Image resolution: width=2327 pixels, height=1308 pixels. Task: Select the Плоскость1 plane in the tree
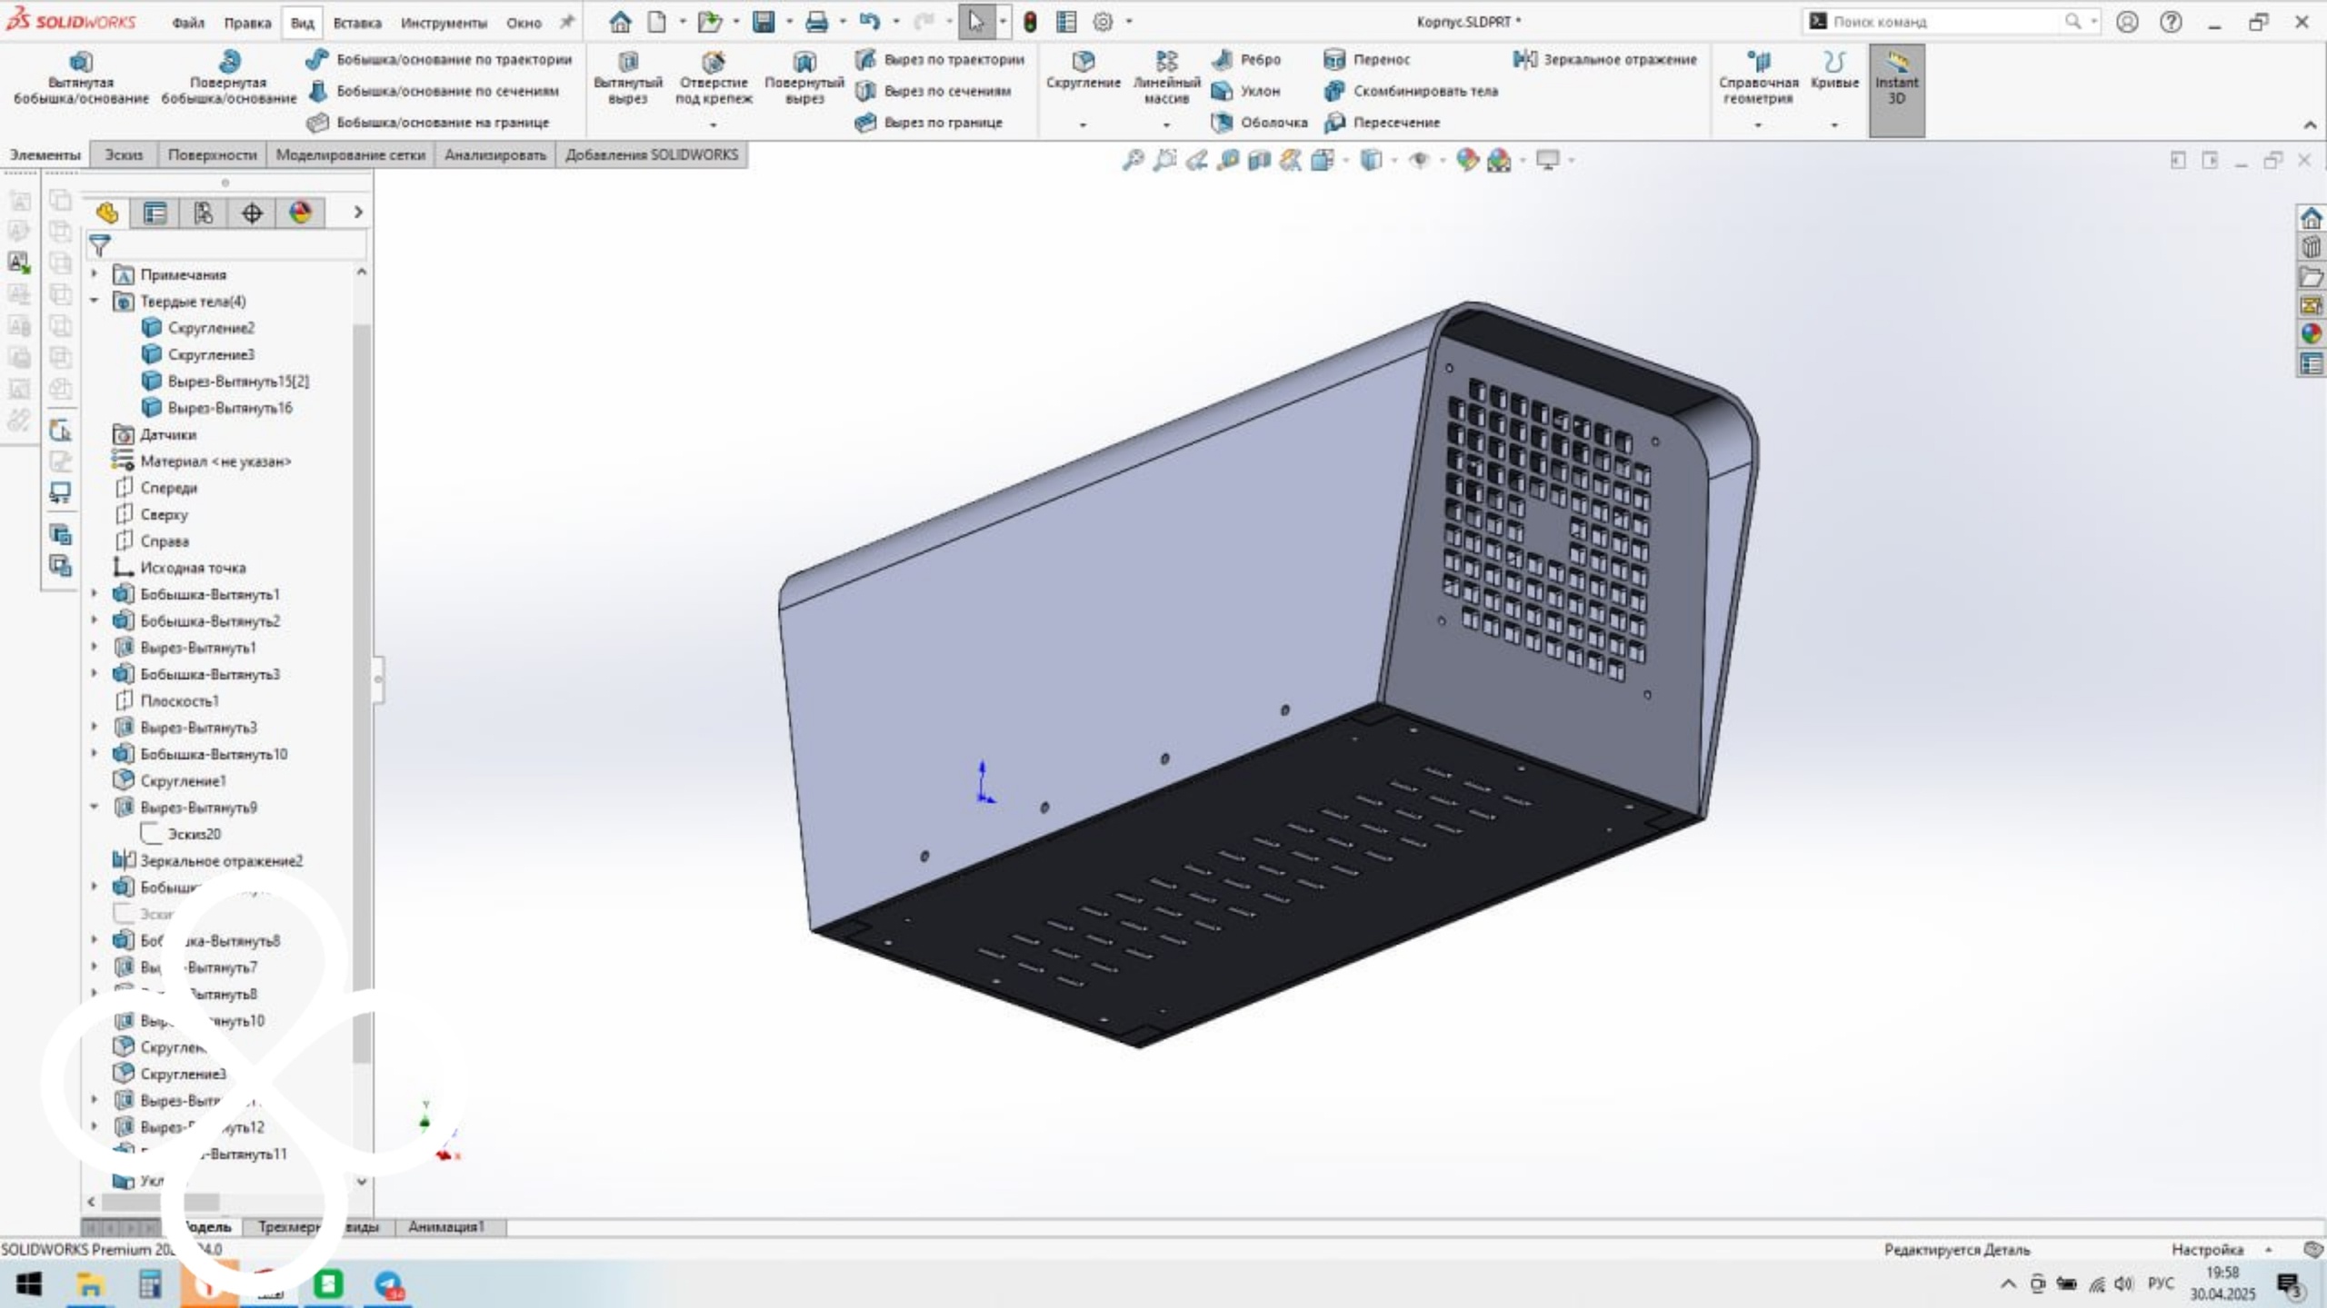pyautogui.click(x=166, y=700)
